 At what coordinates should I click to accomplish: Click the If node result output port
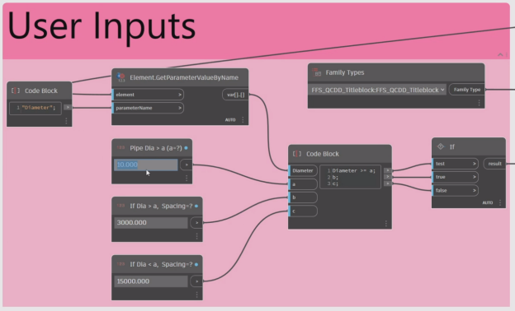click(494, 164)
